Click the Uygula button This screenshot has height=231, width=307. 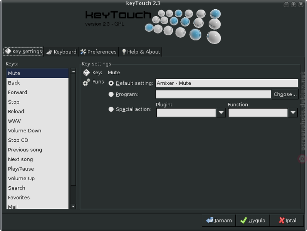click(x=253, y=221)
